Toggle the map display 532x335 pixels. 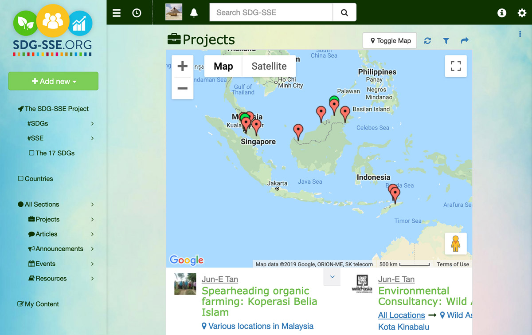(x=390, y=41)
